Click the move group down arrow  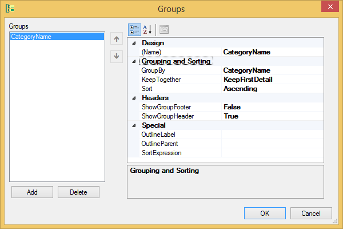coord(117,56)
